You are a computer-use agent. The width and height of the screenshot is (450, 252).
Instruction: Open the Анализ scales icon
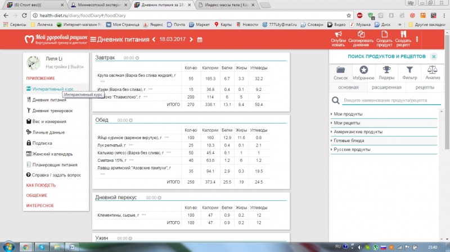click(x=433, y=70)
